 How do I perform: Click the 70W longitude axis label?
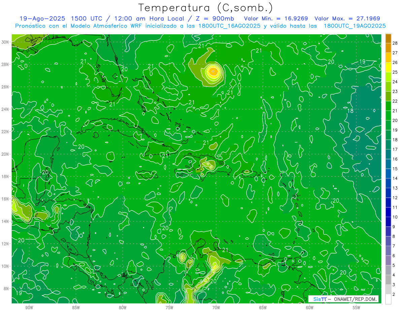[x=216, y=308]
